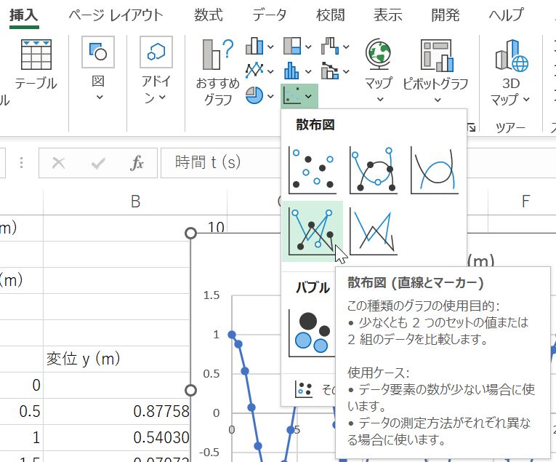Switch to ページ レイアウト tab
Viewport: 556px width, 462px height.
[x=116, y=15]
